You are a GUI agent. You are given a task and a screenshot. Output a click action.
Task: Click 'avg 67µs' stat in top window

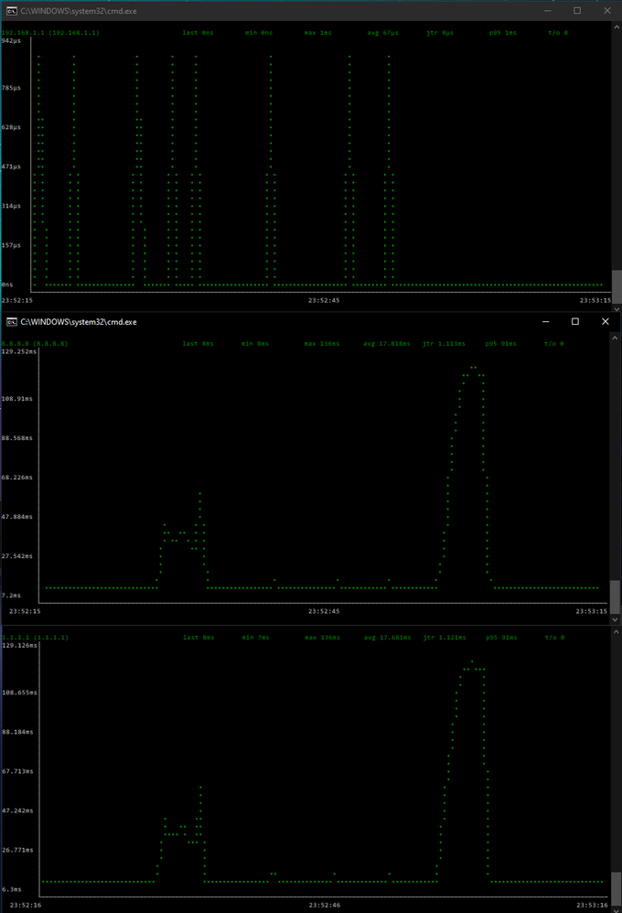click(x=382, y=33)
